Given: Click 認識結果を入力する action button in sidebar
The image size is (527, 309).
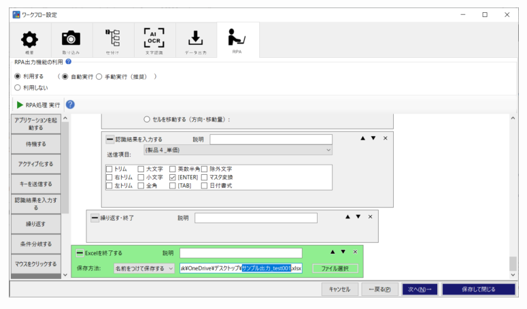Looking at the screenshot, I should [36, 204].
